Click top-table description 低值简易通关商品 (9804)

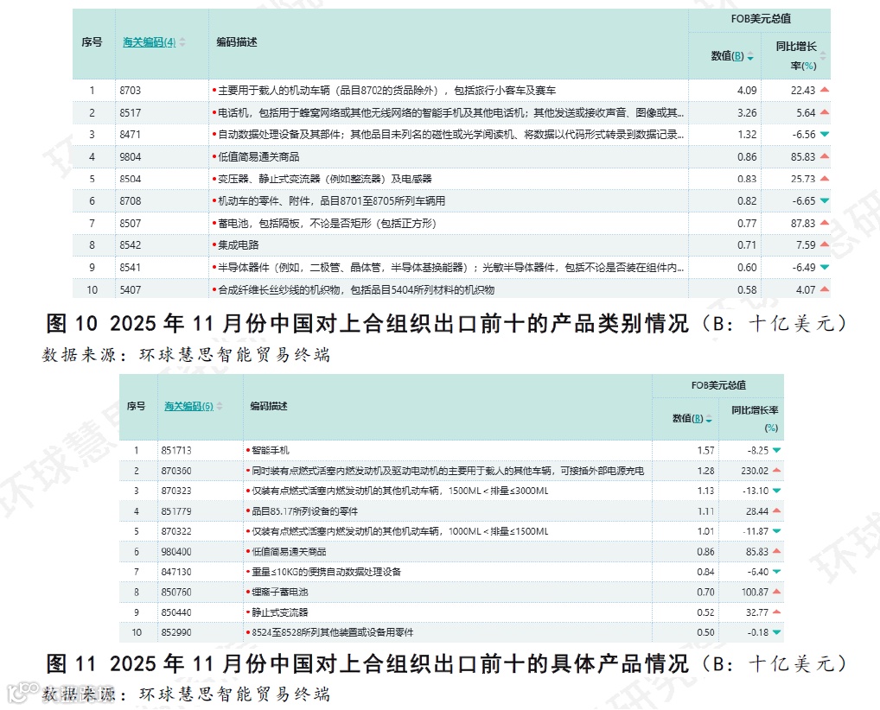pos(258,157)
